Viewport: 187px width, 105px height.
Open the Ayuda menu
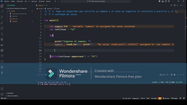coord(48,1)
